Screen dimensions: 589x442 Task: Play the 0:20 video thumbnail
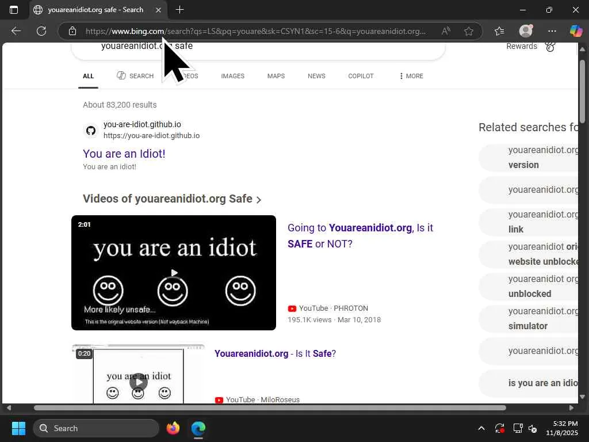[138, 374]
